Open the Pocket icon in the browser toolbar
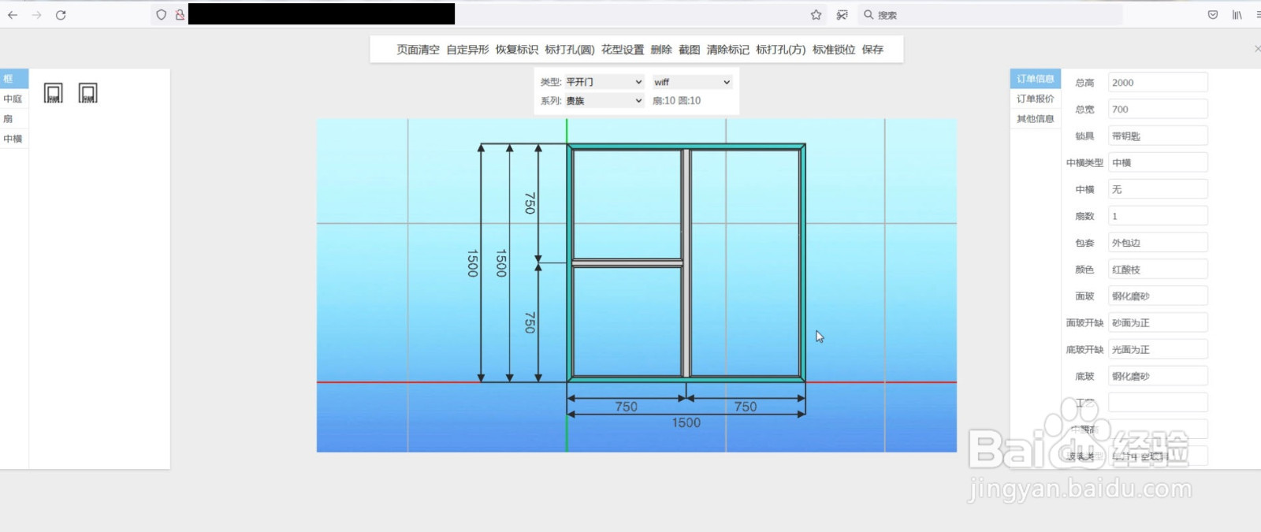This screenshot has height=532, width=1261. pyautogui.click(x=1213, y=15)
